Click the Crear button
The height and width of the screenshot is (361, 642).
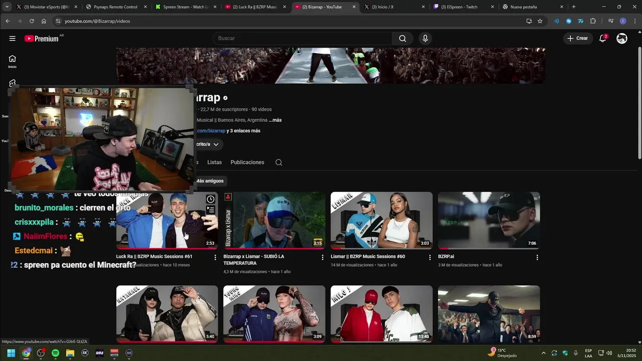tap(577, 39)
